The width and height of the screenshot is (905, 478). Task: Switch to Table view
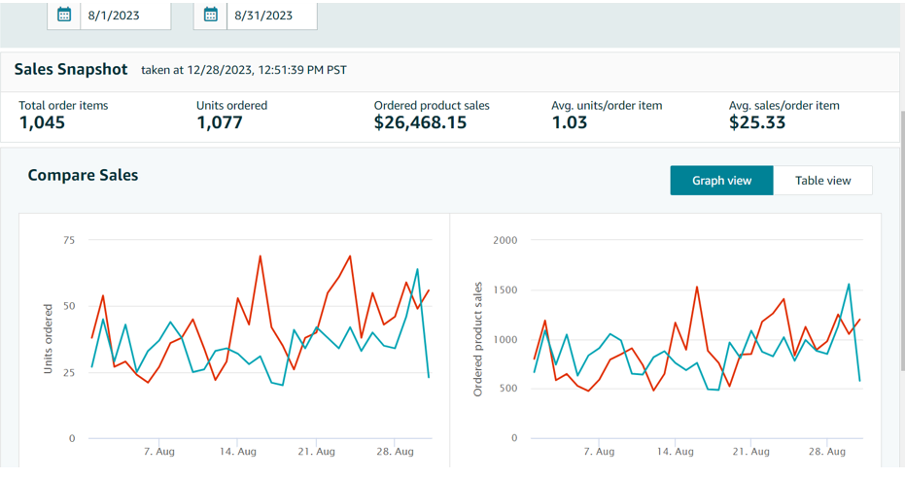(x=822, y=181)
